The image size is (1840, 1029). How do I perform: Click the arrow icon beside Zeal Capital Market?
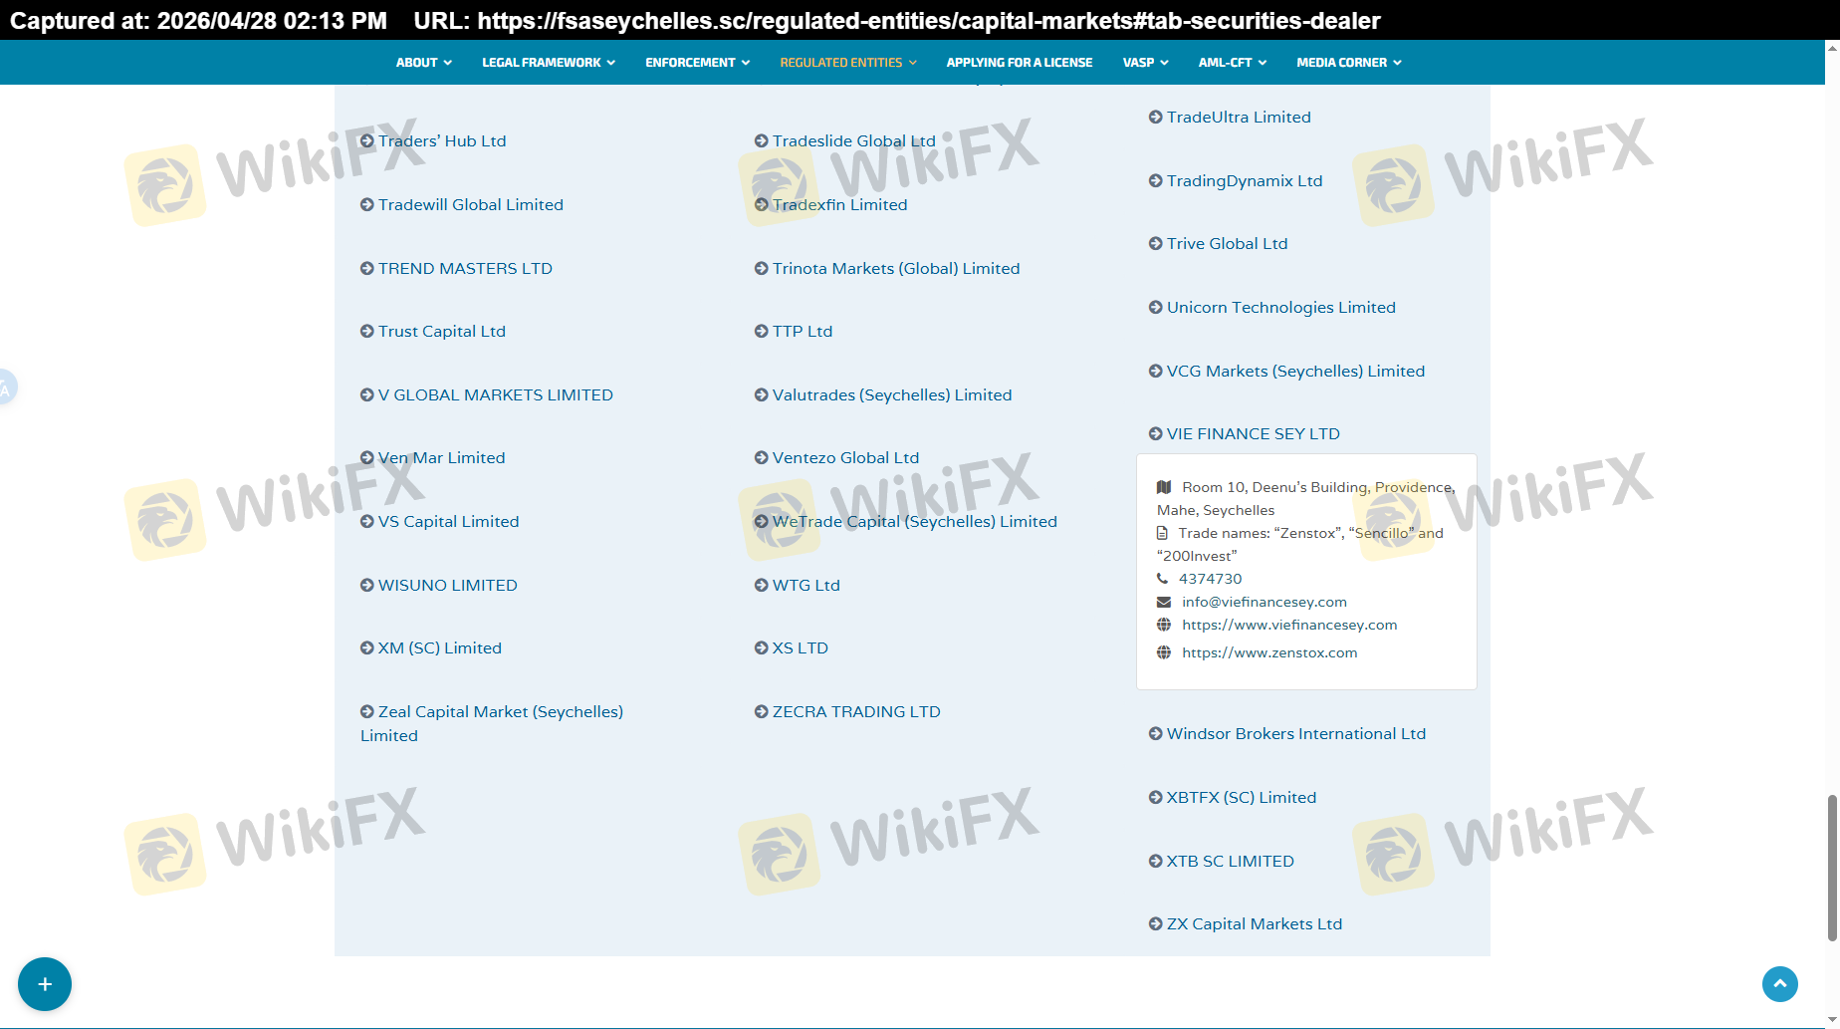[367, 712]
